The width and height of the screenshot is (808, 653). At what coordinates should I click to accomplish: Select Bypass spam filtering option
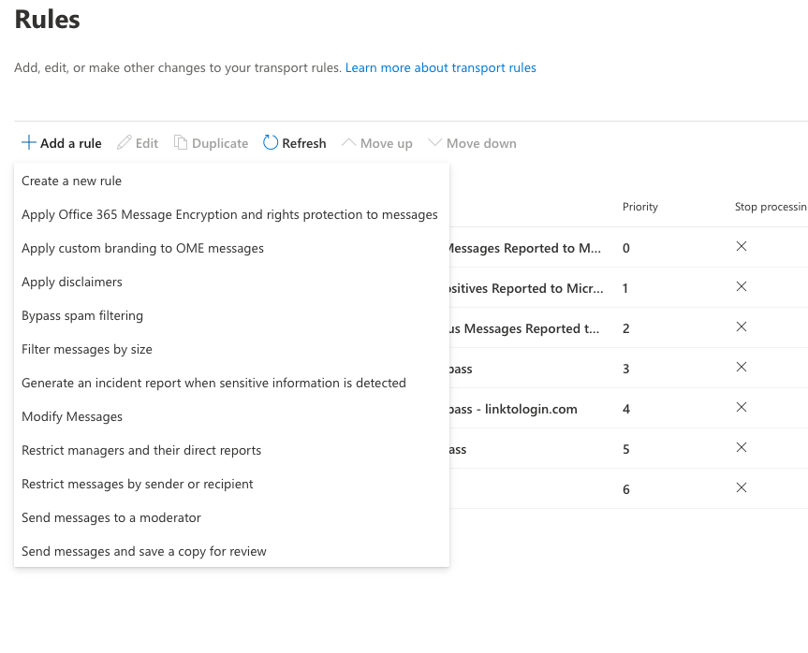tap(82, 315)
